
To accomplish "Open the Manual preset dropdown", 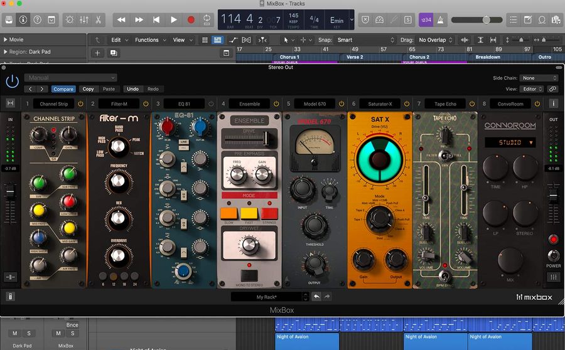I will coord(70,77).
